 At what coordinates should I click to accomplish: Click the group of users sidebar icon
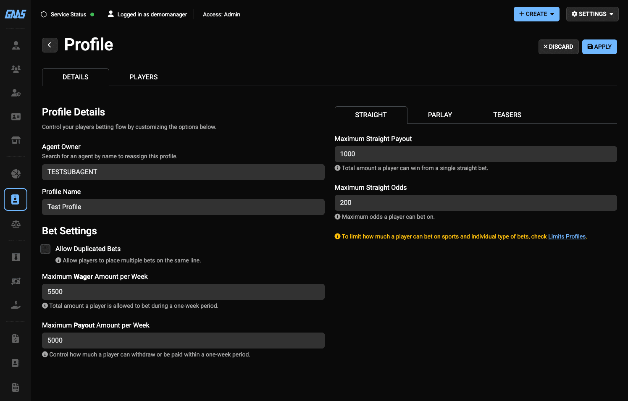click(16, 69)
